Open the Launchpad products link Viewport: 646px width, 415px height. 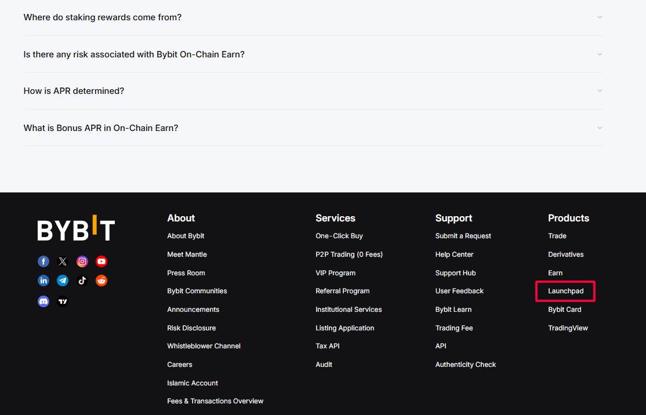click(x=565, y=291)
